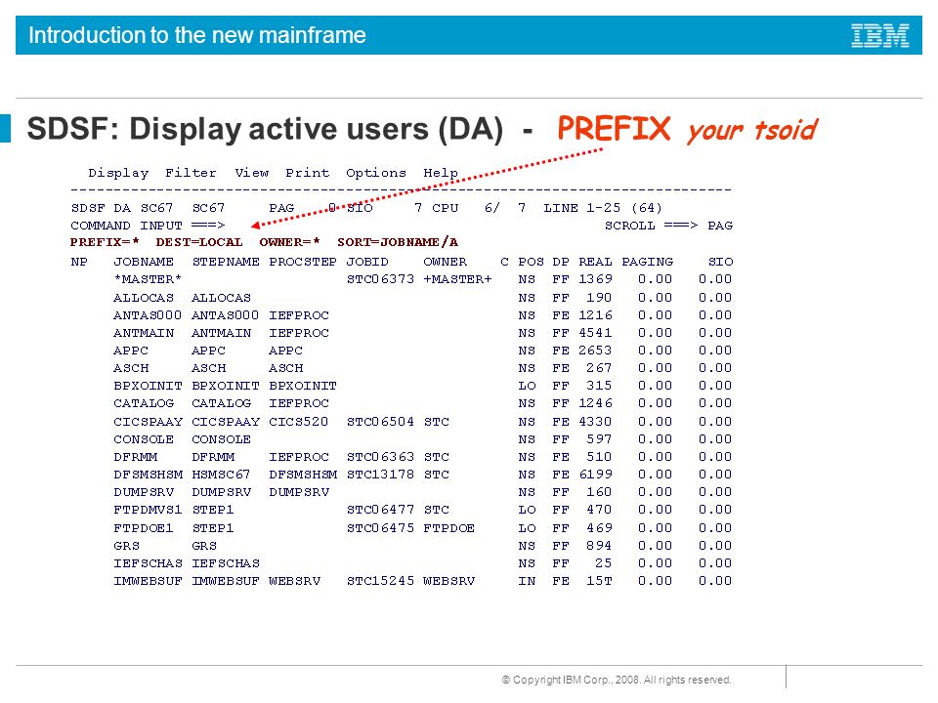Click the JOBID column header

(x=367, y=262)
